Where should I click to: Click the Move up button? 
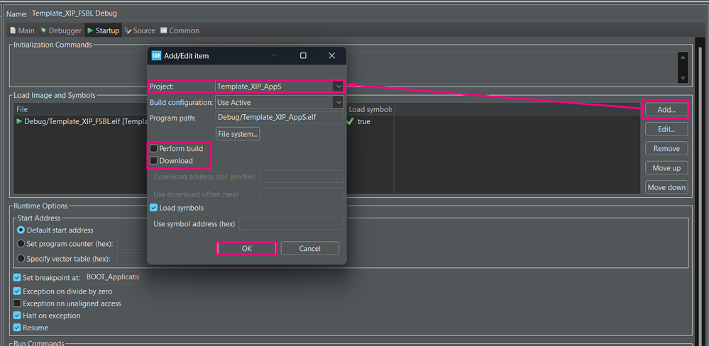[666, 168]
